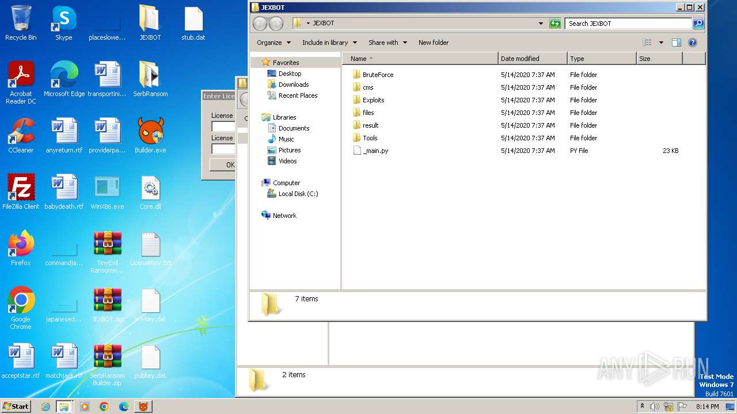
Task: Sort by the Date modified column
Action: point(533,59)
